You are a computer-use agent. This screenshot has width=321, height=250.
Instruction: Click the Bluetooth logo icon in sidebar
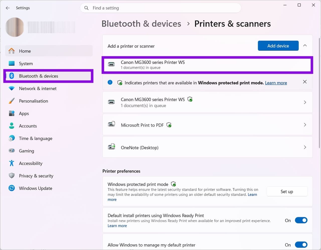pos(12,76)
